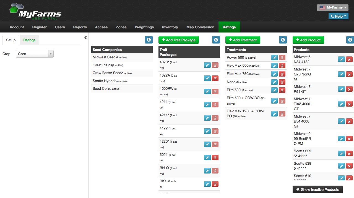Edit Scotts 5385 4111* product
The width and height of the screenshot is (354, 198).
(342, 166)
